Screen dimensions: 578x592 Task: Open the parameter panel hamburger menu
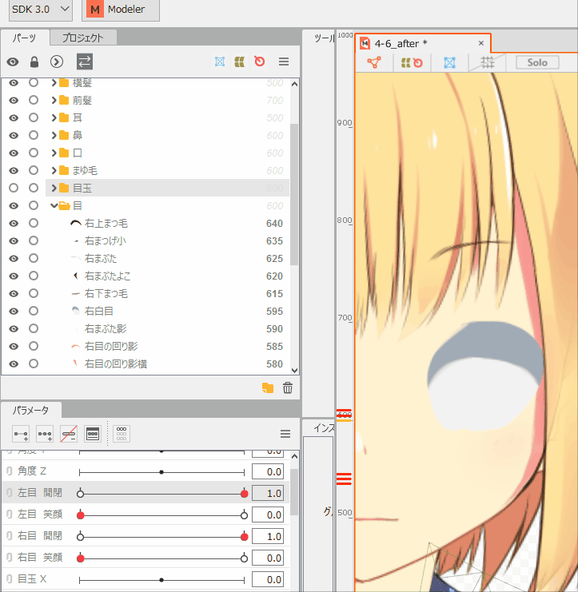(x=285, y=434)
